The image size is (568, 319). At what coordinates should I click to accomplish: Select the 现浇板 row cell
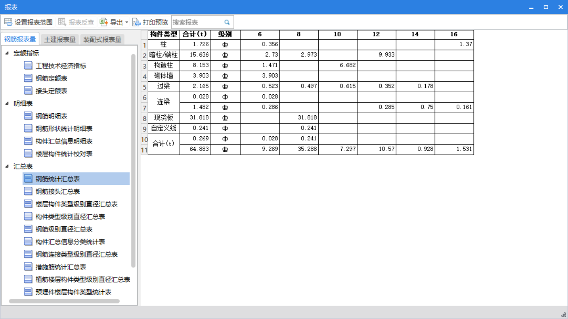point(164,118)
